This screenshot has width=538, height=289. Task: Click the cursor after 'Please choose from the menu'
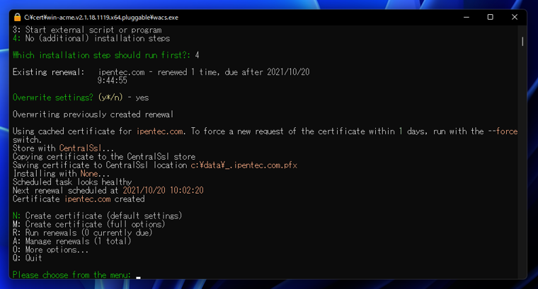tap(139, 277)
